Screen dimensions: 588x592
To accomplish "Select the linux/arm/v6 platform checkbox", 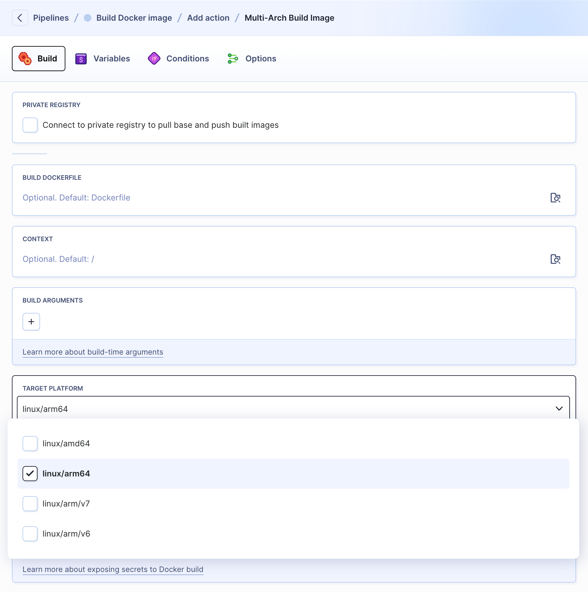I will [x=30, y=534].
